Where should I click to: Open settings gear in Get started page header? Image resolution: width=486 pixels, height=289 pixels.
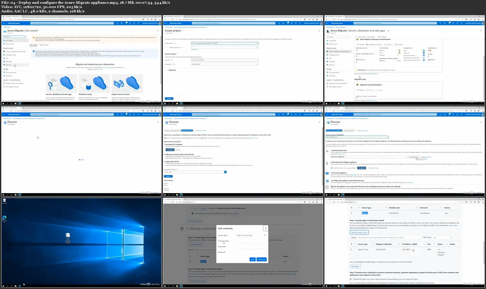pyautogui.click(x=130, y=23)
